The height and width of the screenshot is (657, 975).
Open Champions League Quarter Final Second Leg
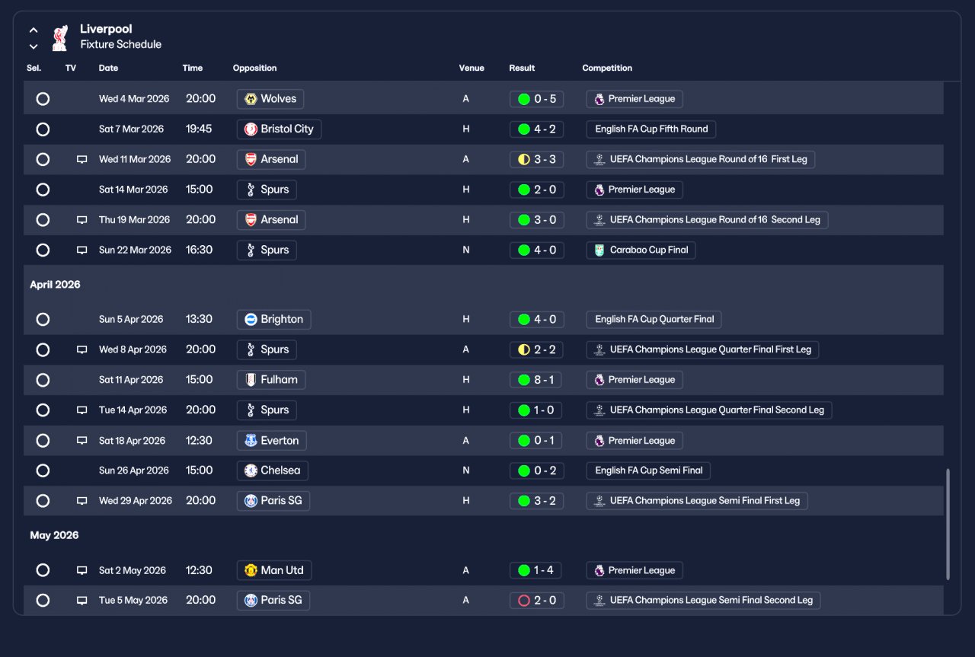(x=709, y=410)
